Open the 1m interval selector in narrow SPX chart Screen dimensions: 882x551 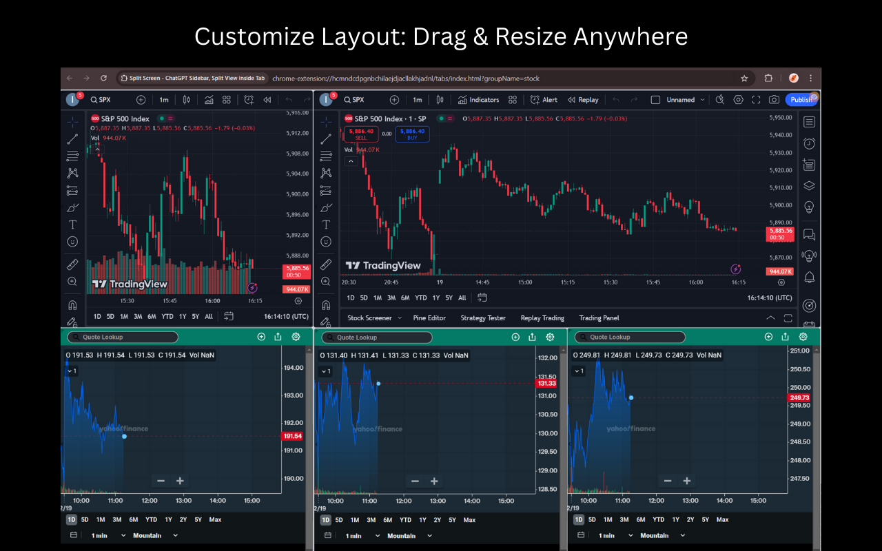coord(164,100)
